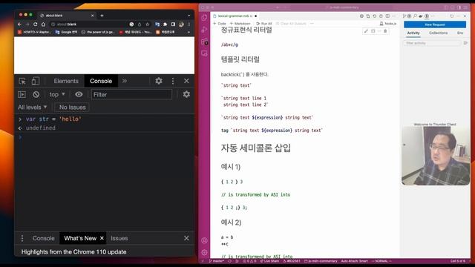Open DevTools settings gear in top bar
The image size is (475, 267).
coord(159,81)
